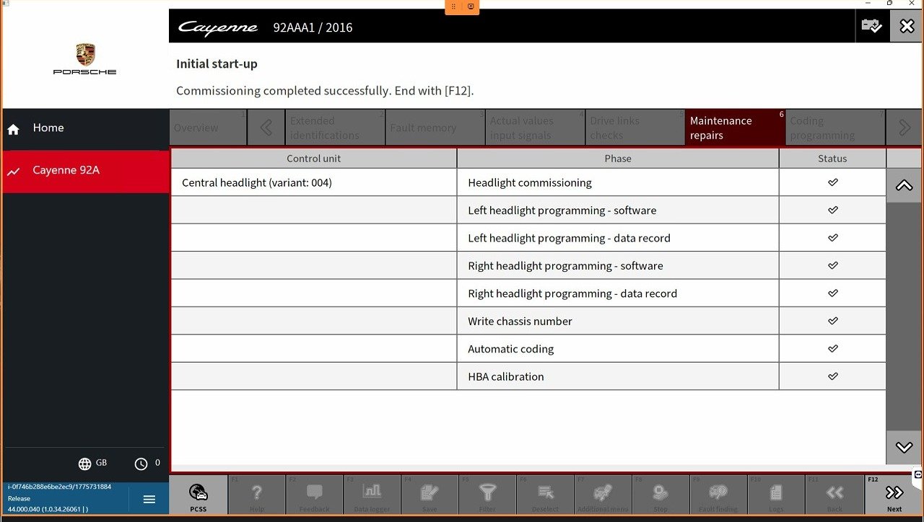Screen dimensions: 924x522
Task: Click the clock icon in sidebar
Action: 141,464
